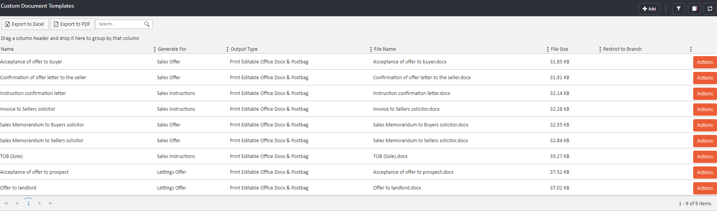Open the File Name column menu
Screen dimensions: 717x211
[371, 49]
